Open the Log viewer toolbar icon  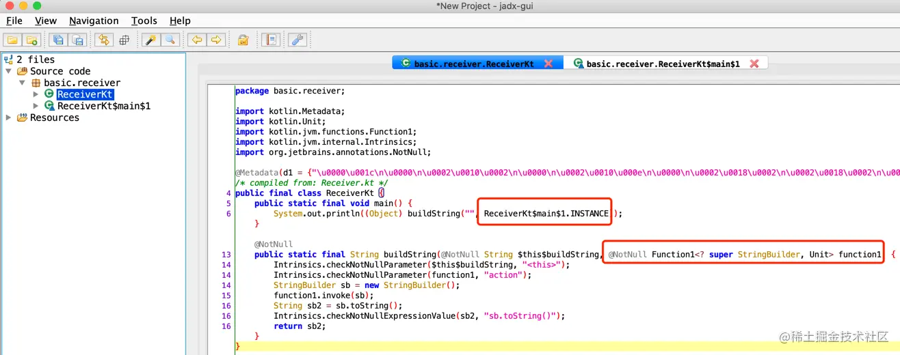pyautogui.click(x=271, y=40)
